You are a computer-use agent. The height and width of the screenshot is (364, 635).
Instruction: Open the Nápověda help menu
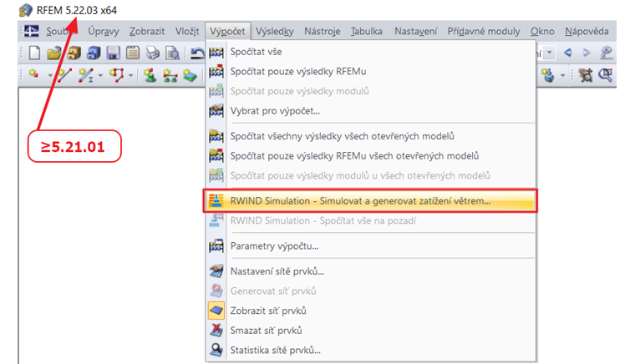pyautogui.click(x=587, y=31)
